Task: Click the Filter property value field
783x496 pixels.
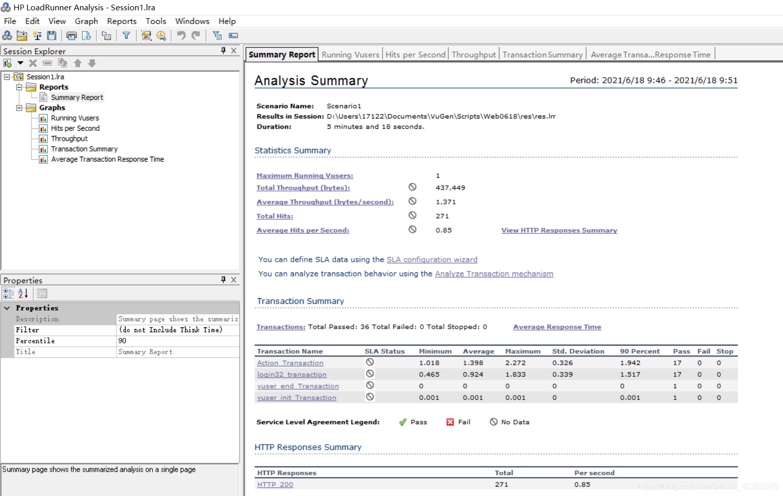Action: pos(178,330)
